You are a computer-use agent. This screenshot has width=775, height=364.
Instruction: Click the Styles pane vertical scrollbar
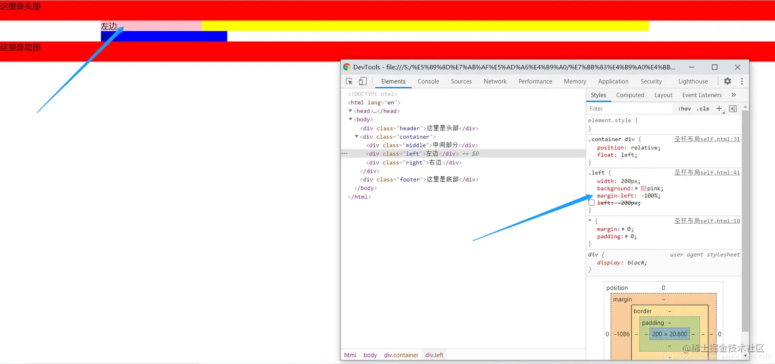(x=745, y=220)
